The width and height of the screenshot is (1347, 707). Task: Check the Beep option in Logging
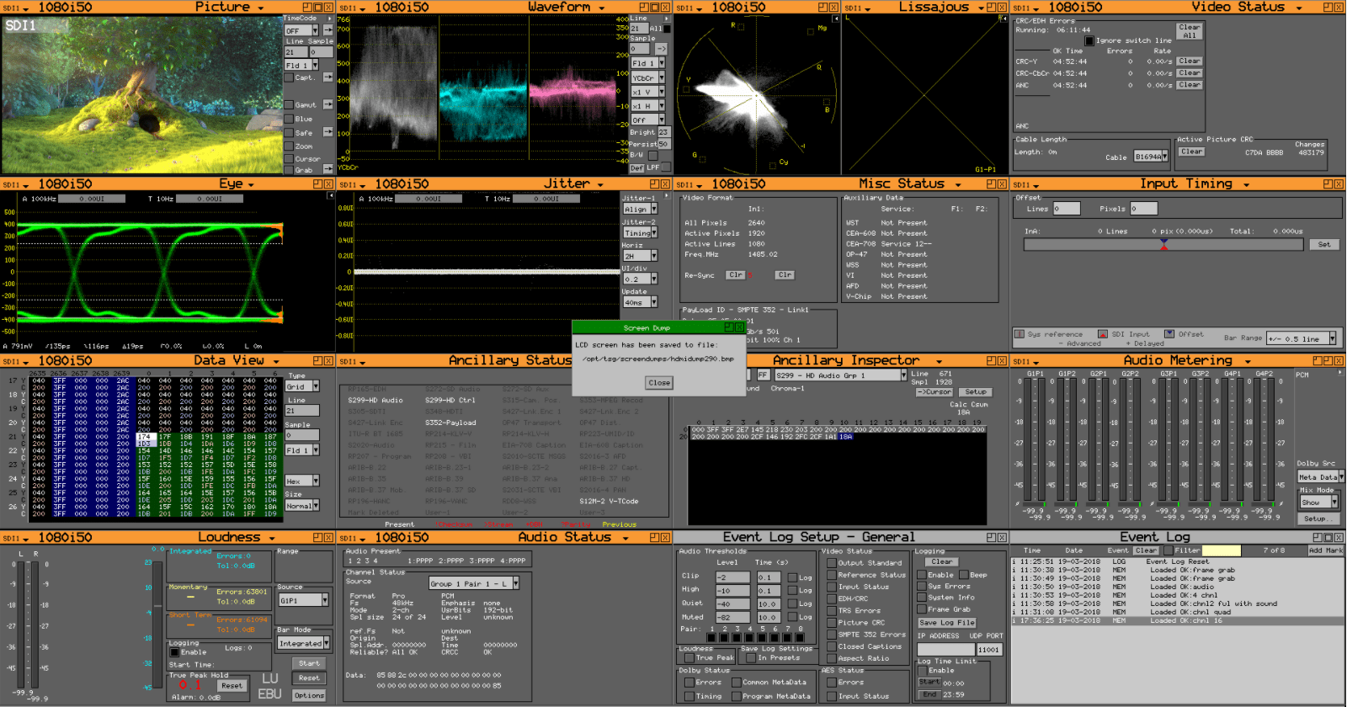[964, 575]
